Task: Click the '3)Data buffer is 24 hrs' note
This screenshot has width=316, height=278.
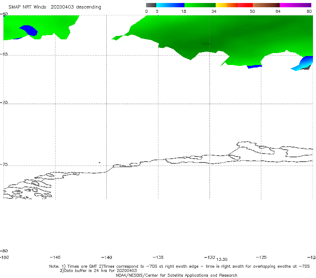Action: pos(98,271)
